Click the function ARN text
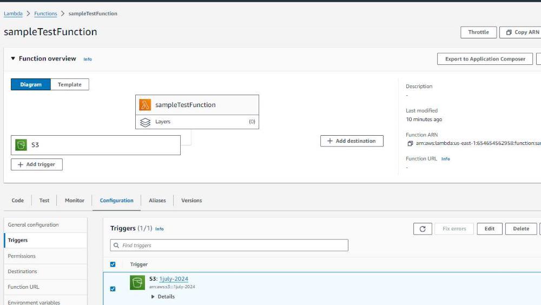 point(478,143)
